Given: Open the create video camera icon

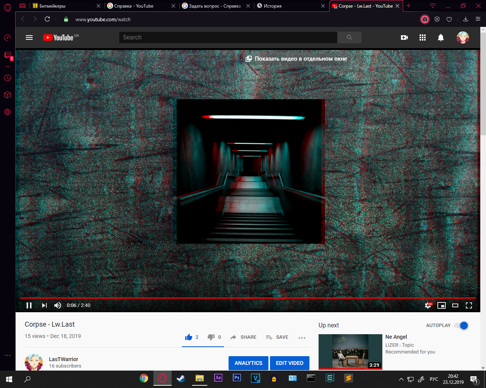Looking at the screenshot, I should coord(404,38).
